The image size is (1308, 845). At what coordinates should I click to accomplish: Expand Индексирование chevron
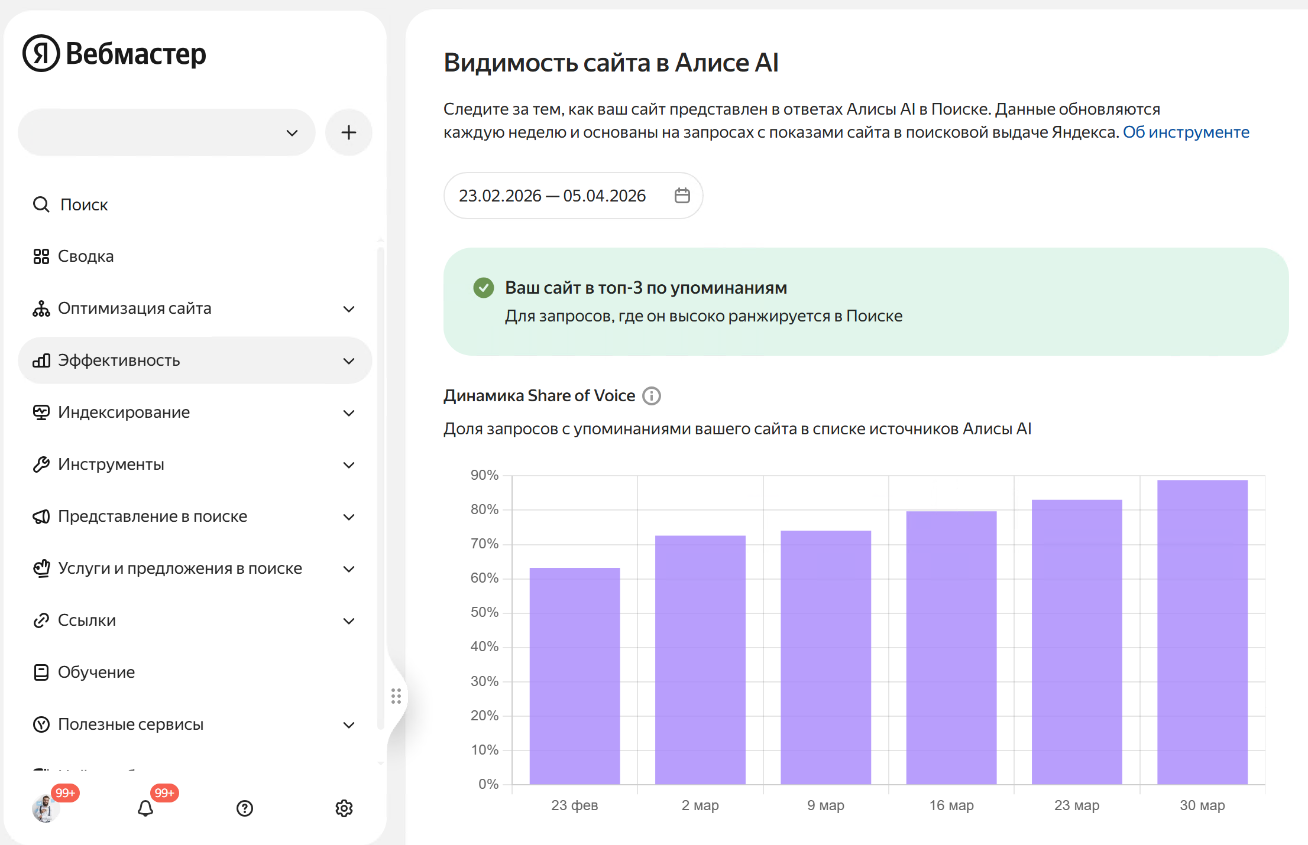(349, 412)
